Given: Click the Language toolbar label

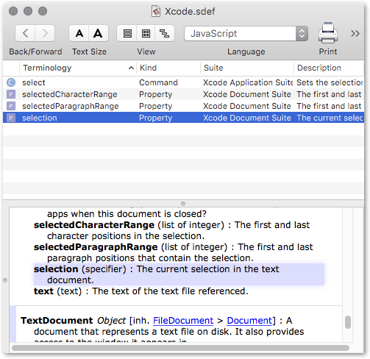Looking at the screenshot, I should pyautogui.click(x=246, y=51).
